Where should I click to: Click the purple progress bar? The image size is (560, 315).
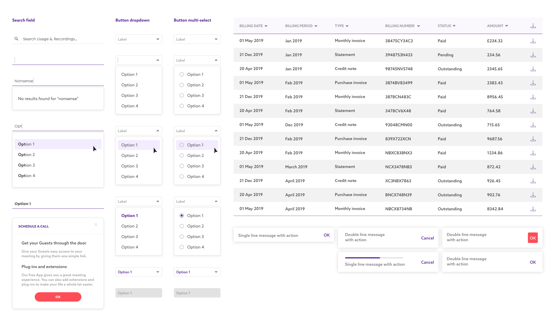[x=363, y=258]
